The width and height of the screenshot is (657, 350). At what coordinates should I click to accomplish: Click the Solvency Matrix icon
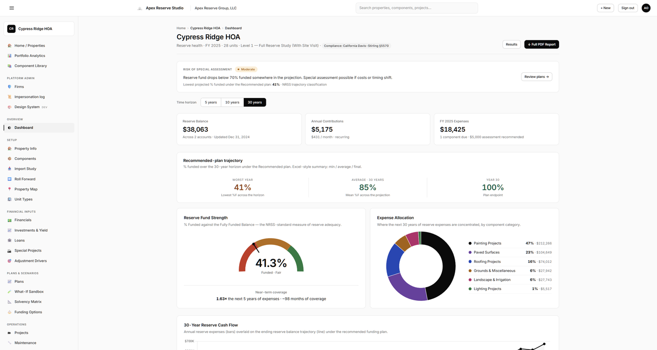pos(10,302)
